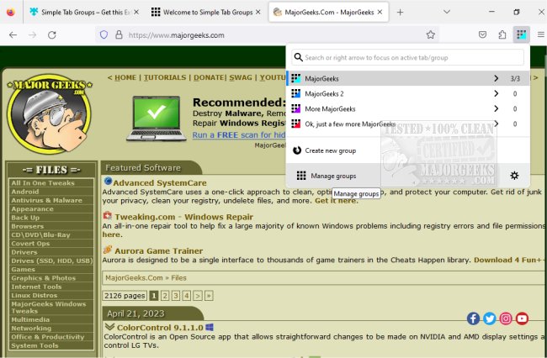Click the MajorGeeks group icon in popup
The image size is (547, 358).
pyautogui.click(x=296, y=78)
